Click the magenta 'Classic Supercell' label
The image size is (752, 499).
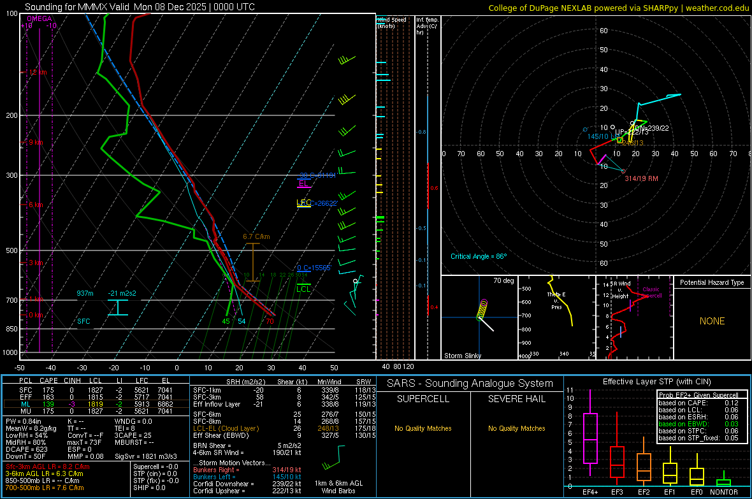[651, 293]
